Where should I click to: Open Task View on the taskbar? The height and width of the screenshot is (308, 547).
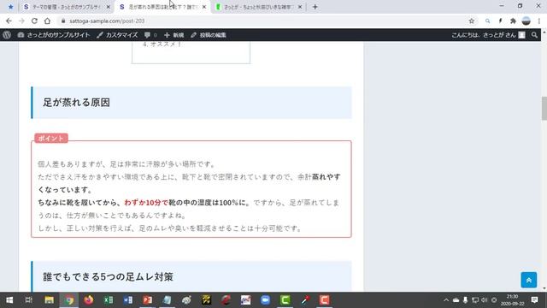click(x=29, y=300)
